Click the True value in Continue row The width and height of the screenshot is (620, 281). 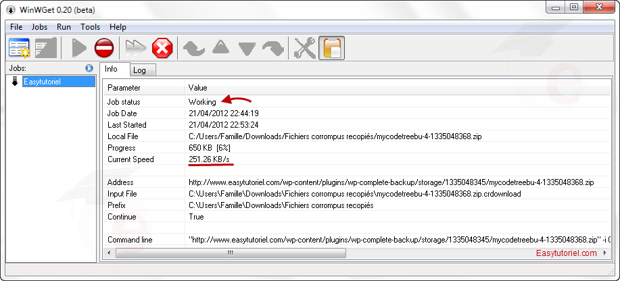(196, 217)
